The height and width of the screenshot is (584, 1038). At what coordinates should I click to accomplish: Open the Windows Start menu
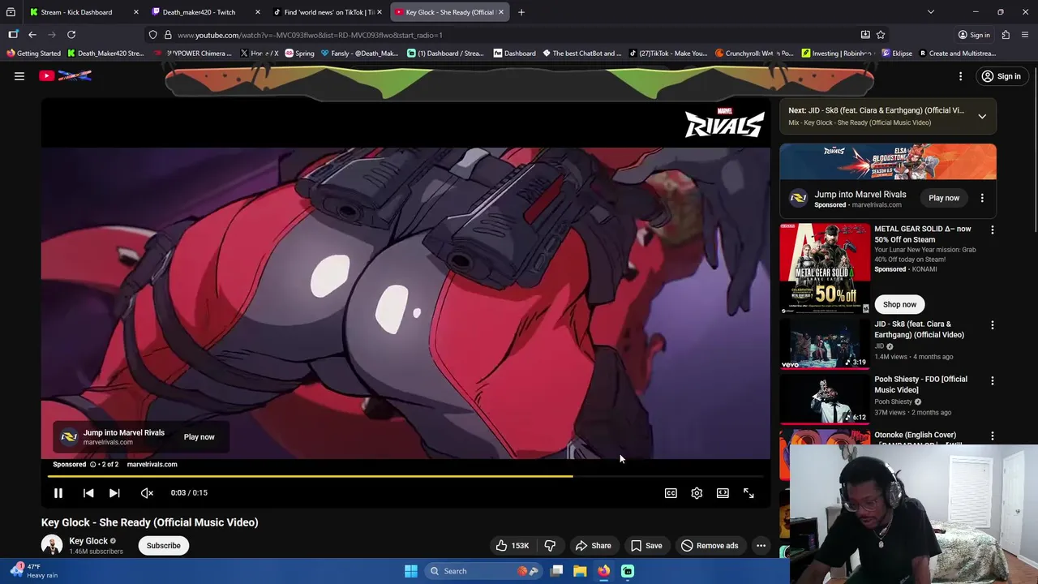pos(411,571)
